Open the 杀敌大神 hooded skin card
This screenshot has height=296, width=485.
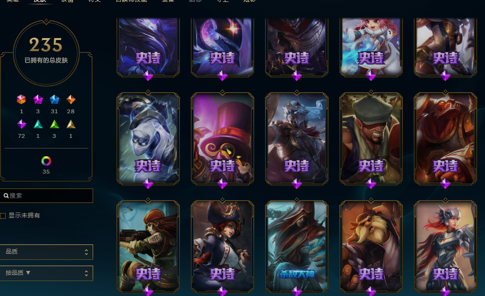[297, 246]
